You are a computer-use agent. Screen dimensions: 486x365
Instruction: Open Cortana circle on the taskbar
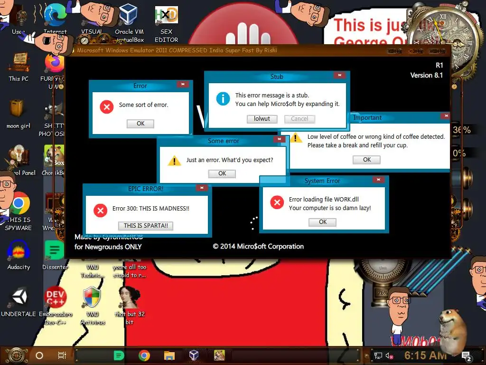coord(39,355)
